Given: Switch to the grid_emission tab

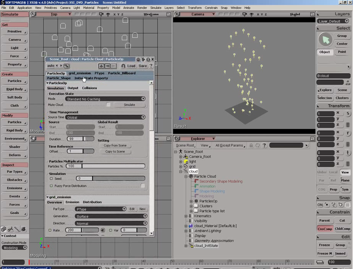Looking at the screenshot, I should tap(80, 73).
